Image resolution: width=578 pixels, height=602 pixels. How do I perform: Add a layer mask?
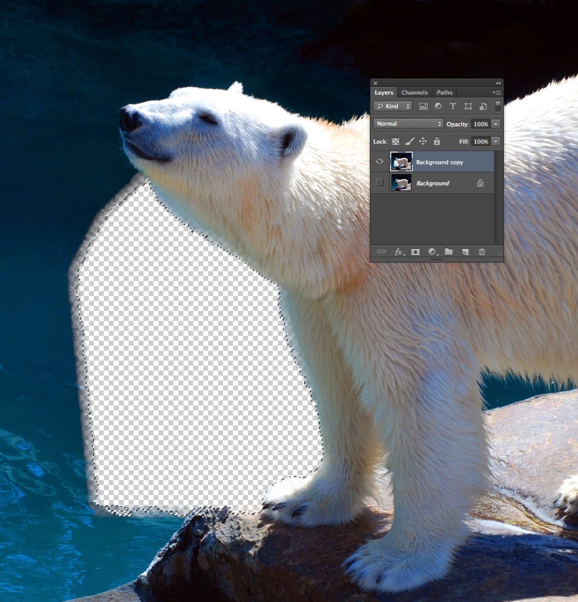click(415, 252)
